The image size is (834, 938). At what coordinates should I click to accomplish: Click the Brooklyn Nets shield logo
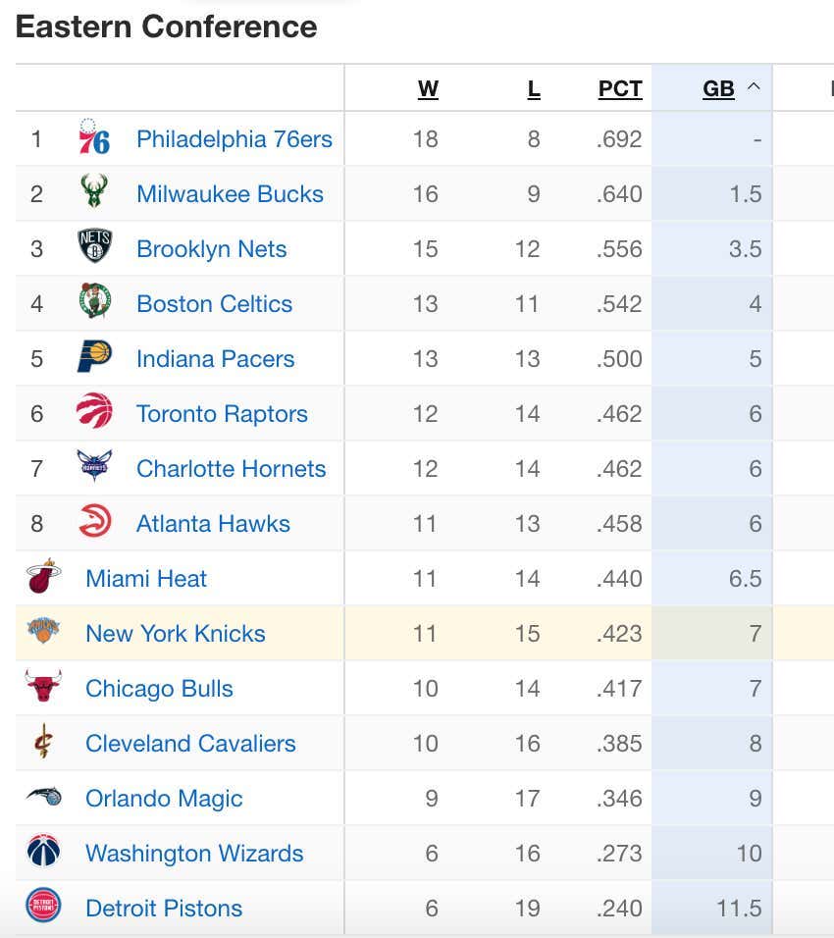tap(95, 245)
